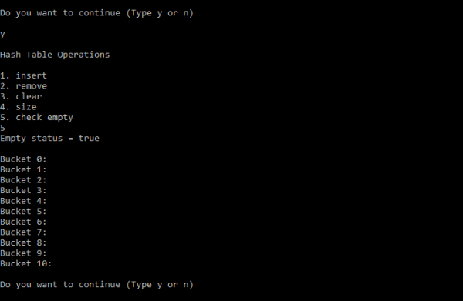
Task: Click the 'Bucket 0:' output line
Action: [23, 159]
